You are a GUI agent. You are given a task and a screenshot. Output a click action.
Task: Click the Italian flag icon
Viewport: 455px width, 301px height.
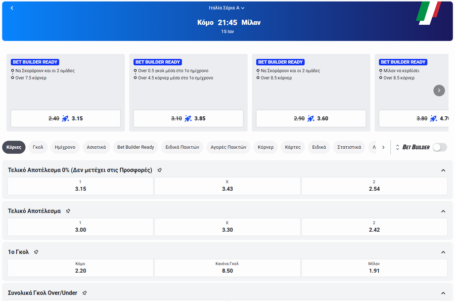[x=428, y=13]
